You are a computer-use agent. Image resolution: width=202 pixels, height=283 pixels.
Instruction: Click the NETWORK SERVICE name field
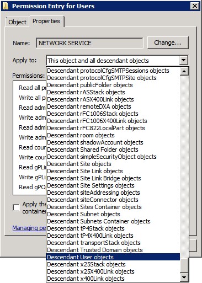(x=89, y=43)
